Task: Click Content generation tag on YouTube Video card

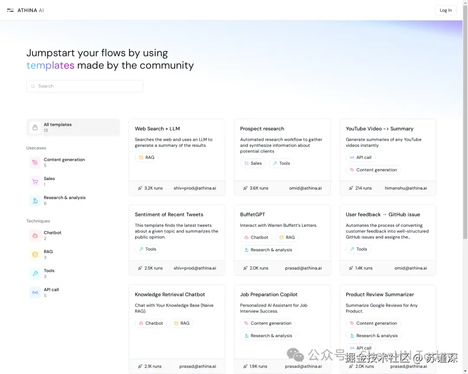Action: 373,170
